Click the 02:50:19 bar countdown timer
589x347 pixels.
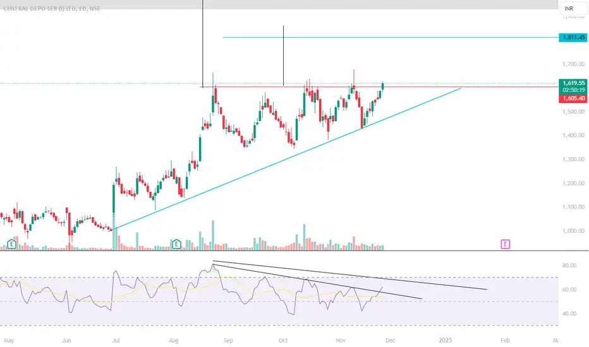point(573,90)
